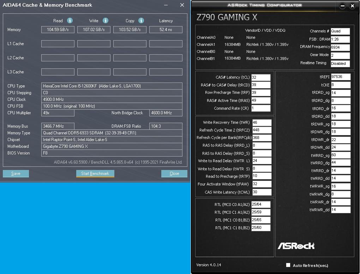The height and width of the screenshot is (274, 360).
Task: Start Benchmark in AIDA64
Action: pos(95,173)
